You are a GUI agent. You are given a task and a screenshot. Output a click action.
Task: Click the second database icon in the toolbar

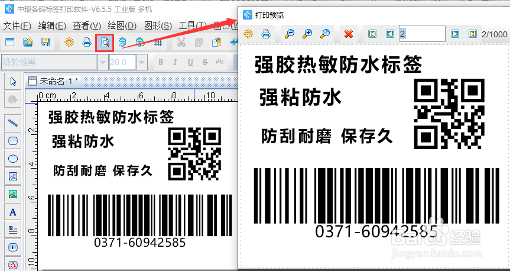coord(140,42)
